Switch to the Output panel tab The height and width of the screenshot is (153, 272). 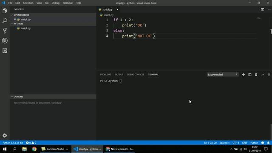pos(119,75)
